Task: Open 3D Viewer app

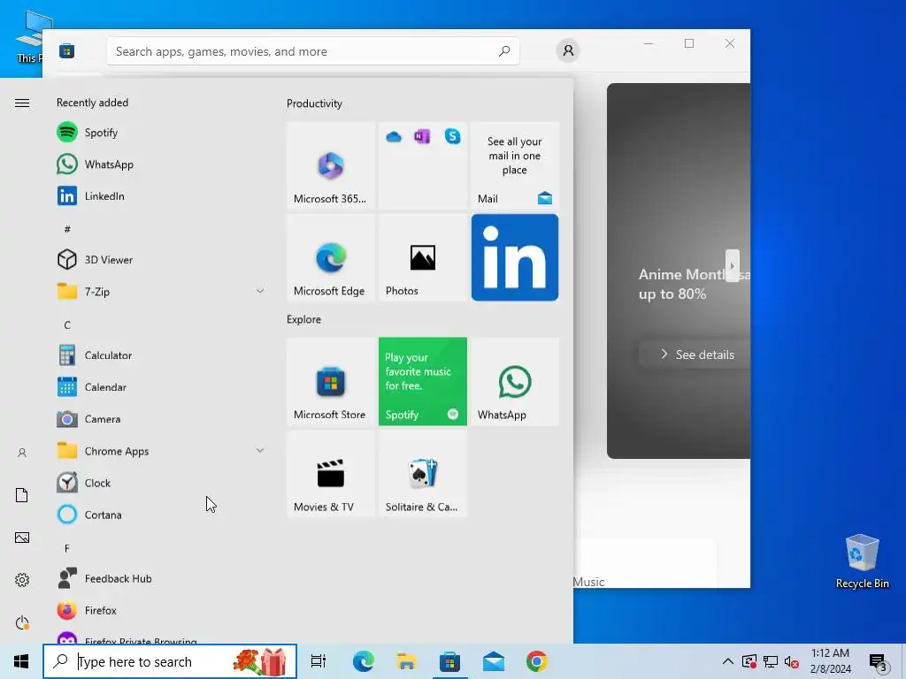Action: pos(161,260)
